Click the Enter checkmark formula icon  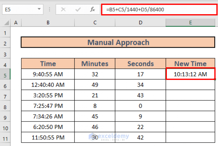tap(78, 9)
